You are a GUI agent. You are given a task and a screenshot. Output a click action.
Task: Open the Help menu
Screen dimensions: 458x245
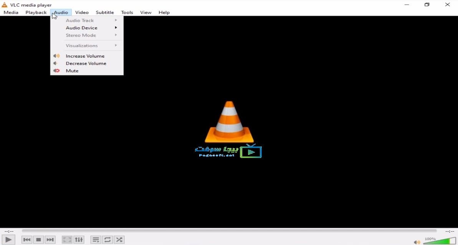(x=164, y=12)
